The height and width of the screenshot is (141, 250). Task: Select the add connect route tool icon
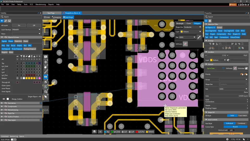click(x=46, y=72)
